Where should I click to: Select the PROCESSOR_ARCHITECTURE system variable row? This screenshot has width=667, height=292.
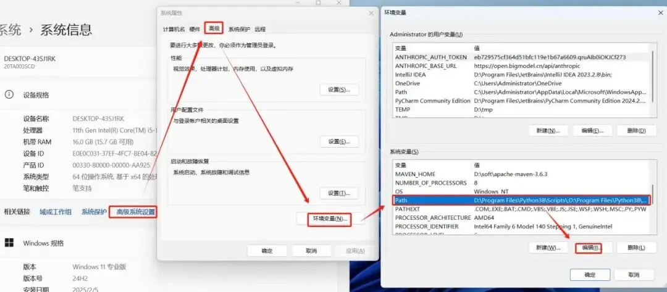coord(522,218)
